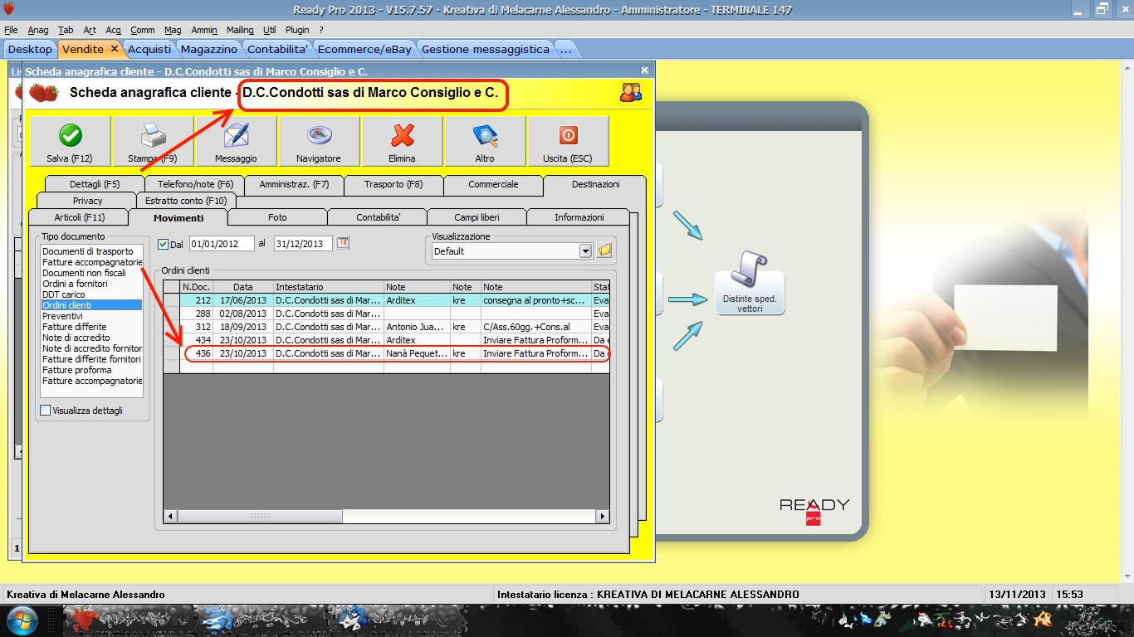Click the two-users icon in the yellow header
The width and height of the screenshot is (1134, 637).
point(631,92)
